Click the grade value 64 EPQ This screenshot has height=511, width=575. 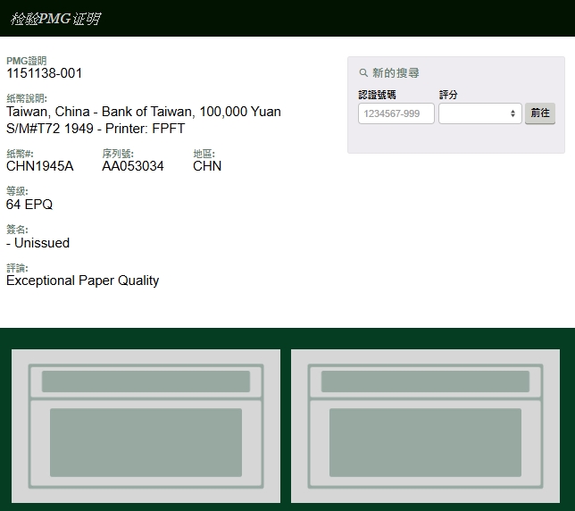tap(29, 205)
